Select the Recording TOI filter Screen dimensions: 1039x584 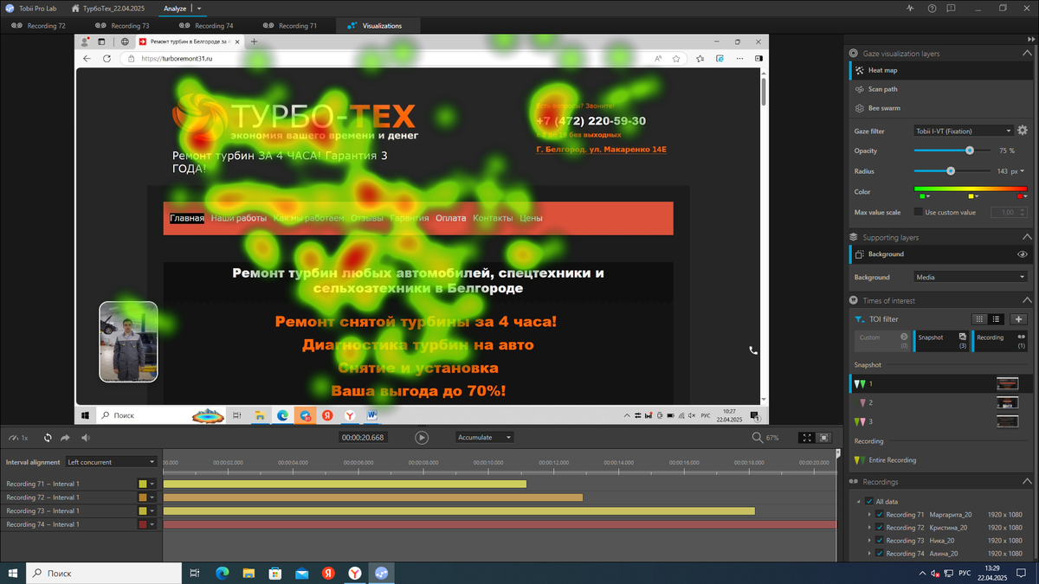(x=1001, y=341)
